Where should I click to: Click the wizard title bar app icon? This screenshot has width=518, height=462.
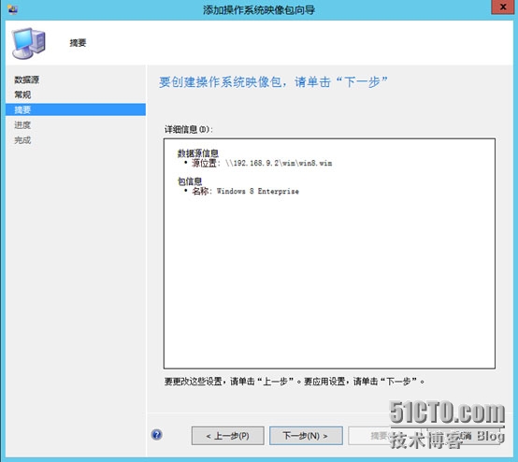[12, 9]
